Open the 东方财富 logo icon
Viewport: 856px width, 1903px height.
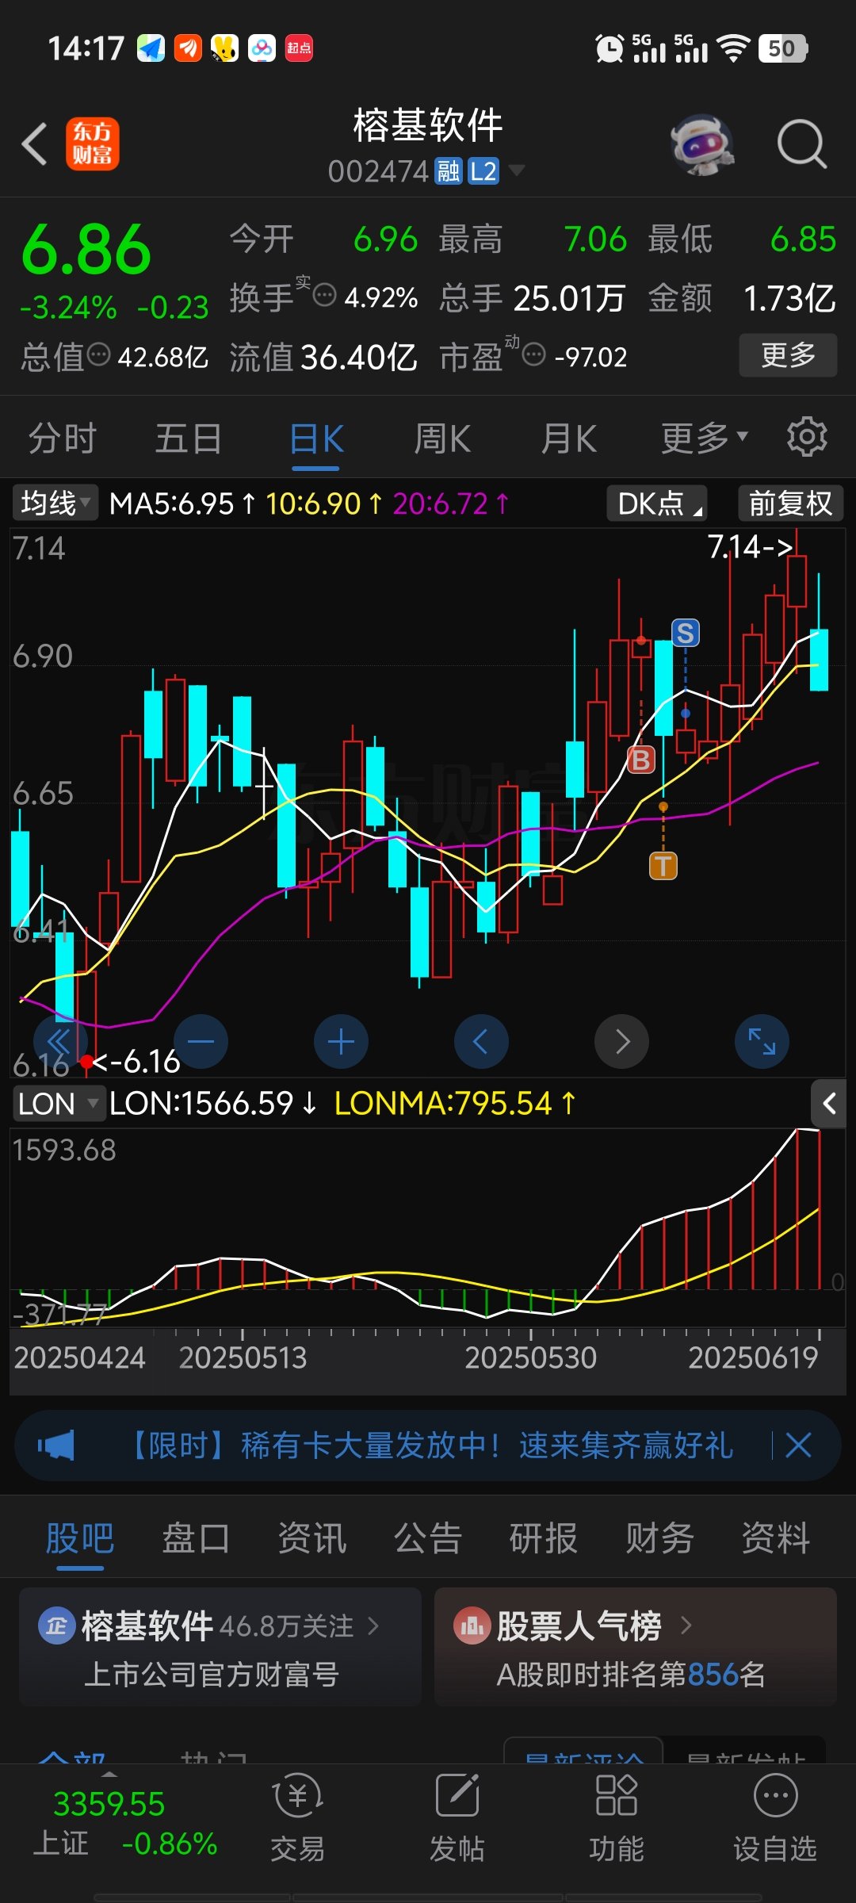tap(92, 144)
